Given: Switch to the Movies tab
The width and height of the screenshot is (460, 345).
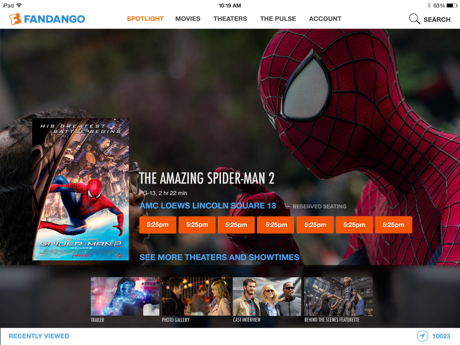Looking at the screenshot, I should click(x=188, y=19).
